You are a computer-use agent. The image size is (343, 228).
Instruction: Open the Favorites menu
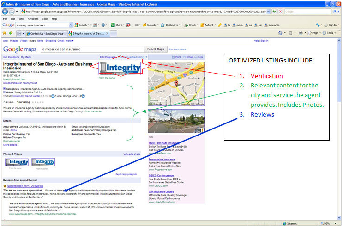[x=33, y=19]
